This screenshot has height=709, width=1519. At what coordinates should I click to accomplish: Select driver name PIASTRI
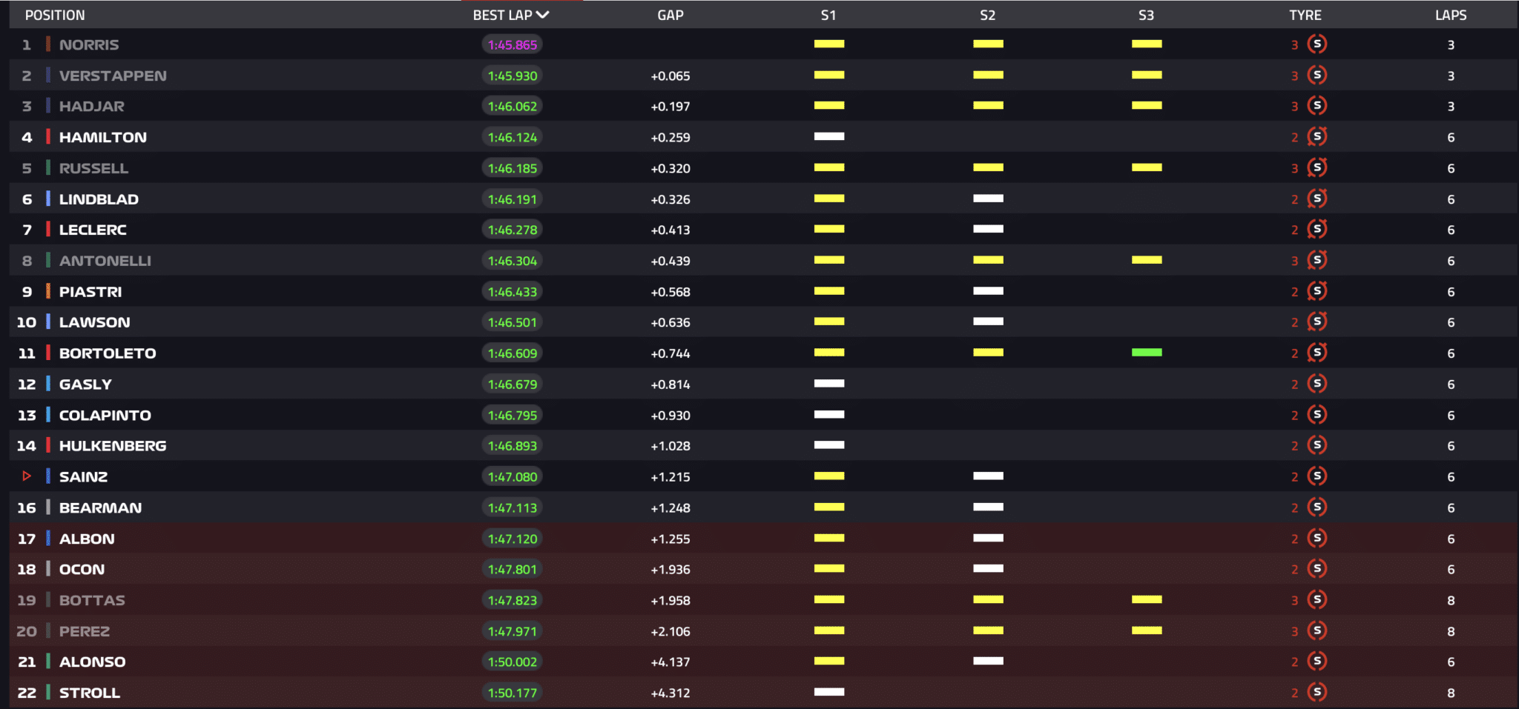click(x=90, y=292)
